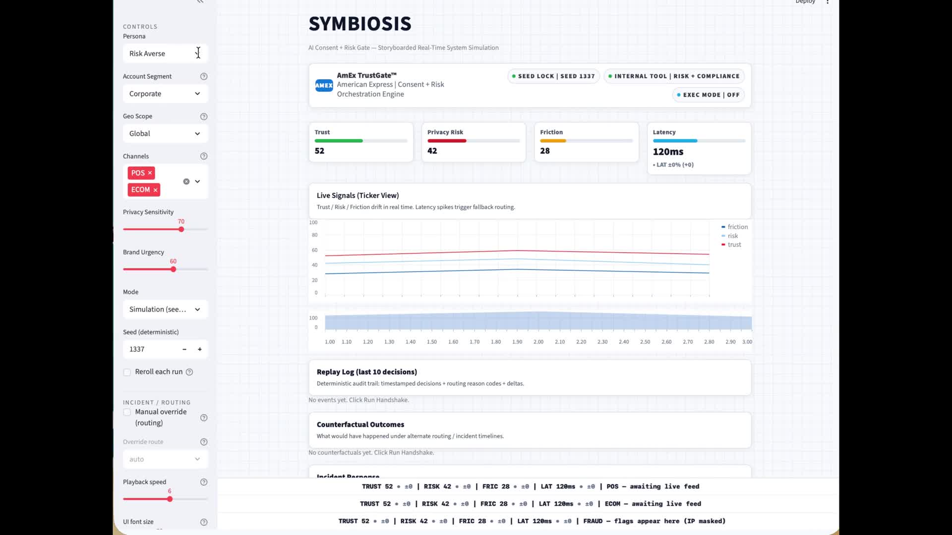952x535 pixels.
Task: Open the UI font size help icon
Action: 204,522
